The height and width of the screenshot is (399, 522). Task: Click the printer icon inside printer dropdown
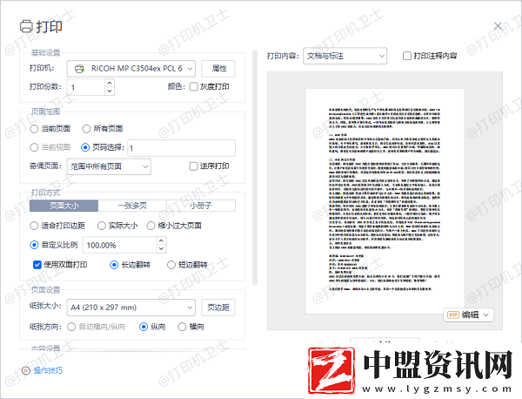pyautogui.click(x=79, y=69)
